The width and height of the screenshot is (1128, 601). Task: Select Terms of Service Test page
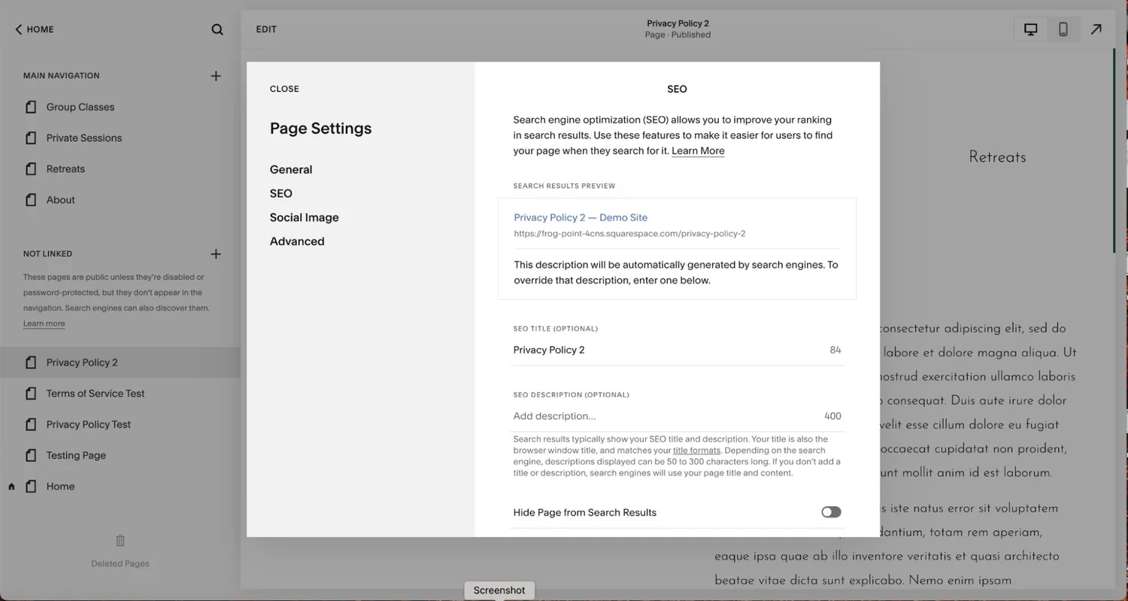point(95,393)
